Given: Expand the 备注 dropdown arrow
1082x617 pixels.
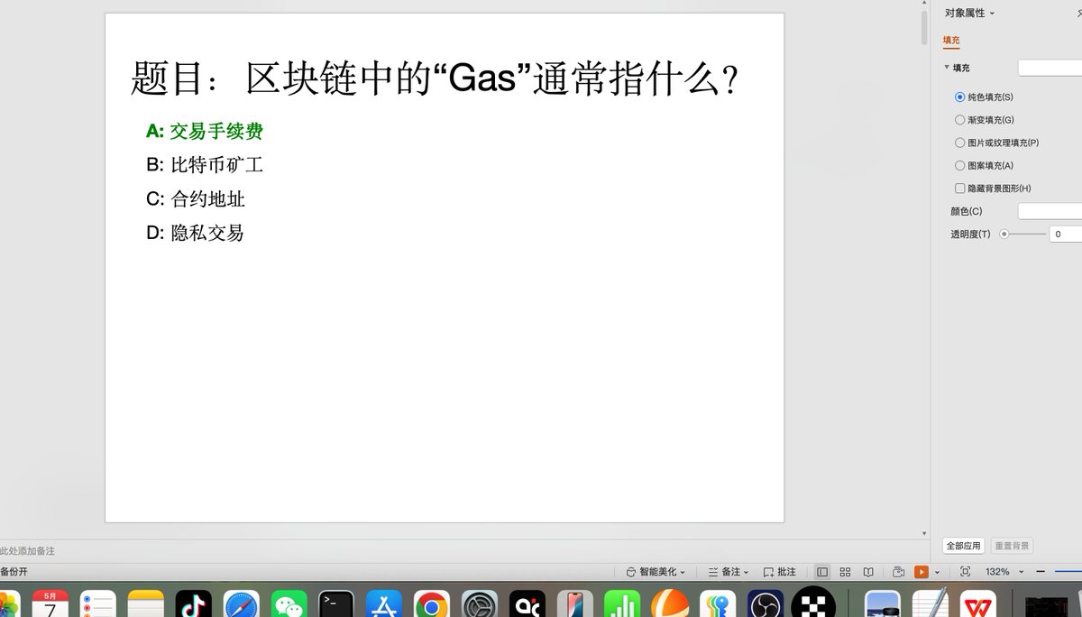Looking at the screenshot, I should pyautogui.click(x=746, y=573).
